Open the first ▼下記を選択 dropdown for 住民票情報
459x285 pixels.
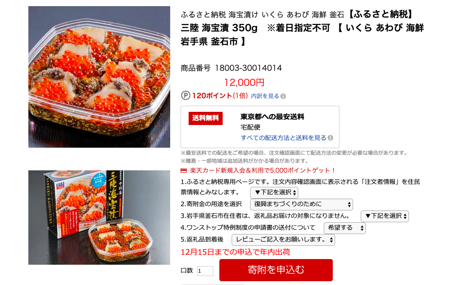(274, 193)
